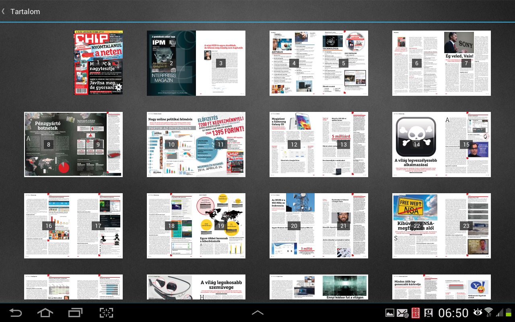515x322 pixels.
Task: Open page 15 thumbnail
Action: [x=466, y=144]
